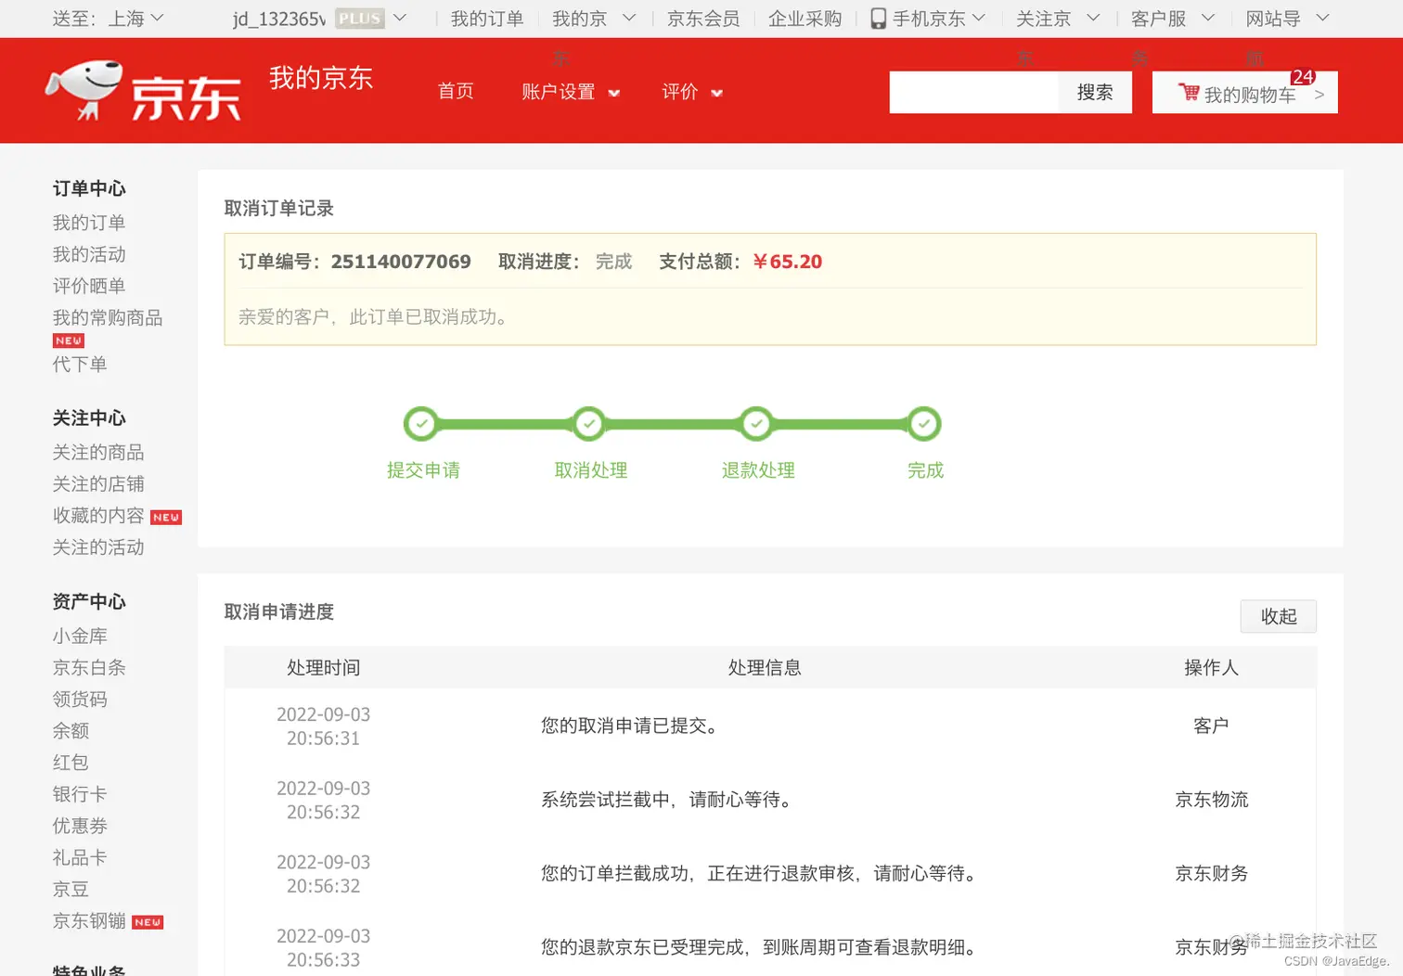The image size is (1403, 976).
Task: Click the NEW badge beside 收藏的内容
Action: point(166,518)
